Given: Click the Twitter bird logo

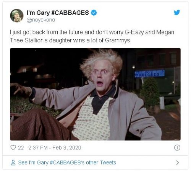Looking at the screenshot, I should coord(177,13).
